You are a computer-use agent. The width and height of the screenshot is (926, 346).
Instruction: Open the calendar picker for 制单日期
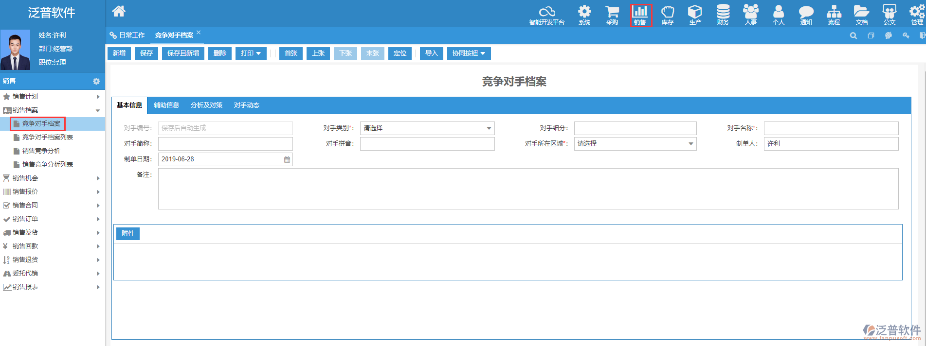287,159
